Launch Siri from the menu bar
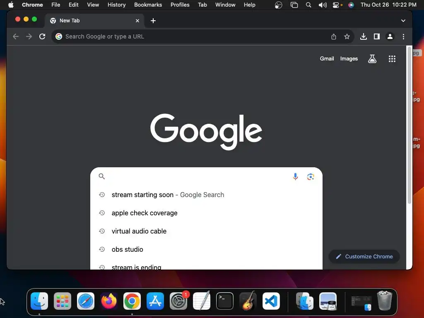 click(351, 5)
